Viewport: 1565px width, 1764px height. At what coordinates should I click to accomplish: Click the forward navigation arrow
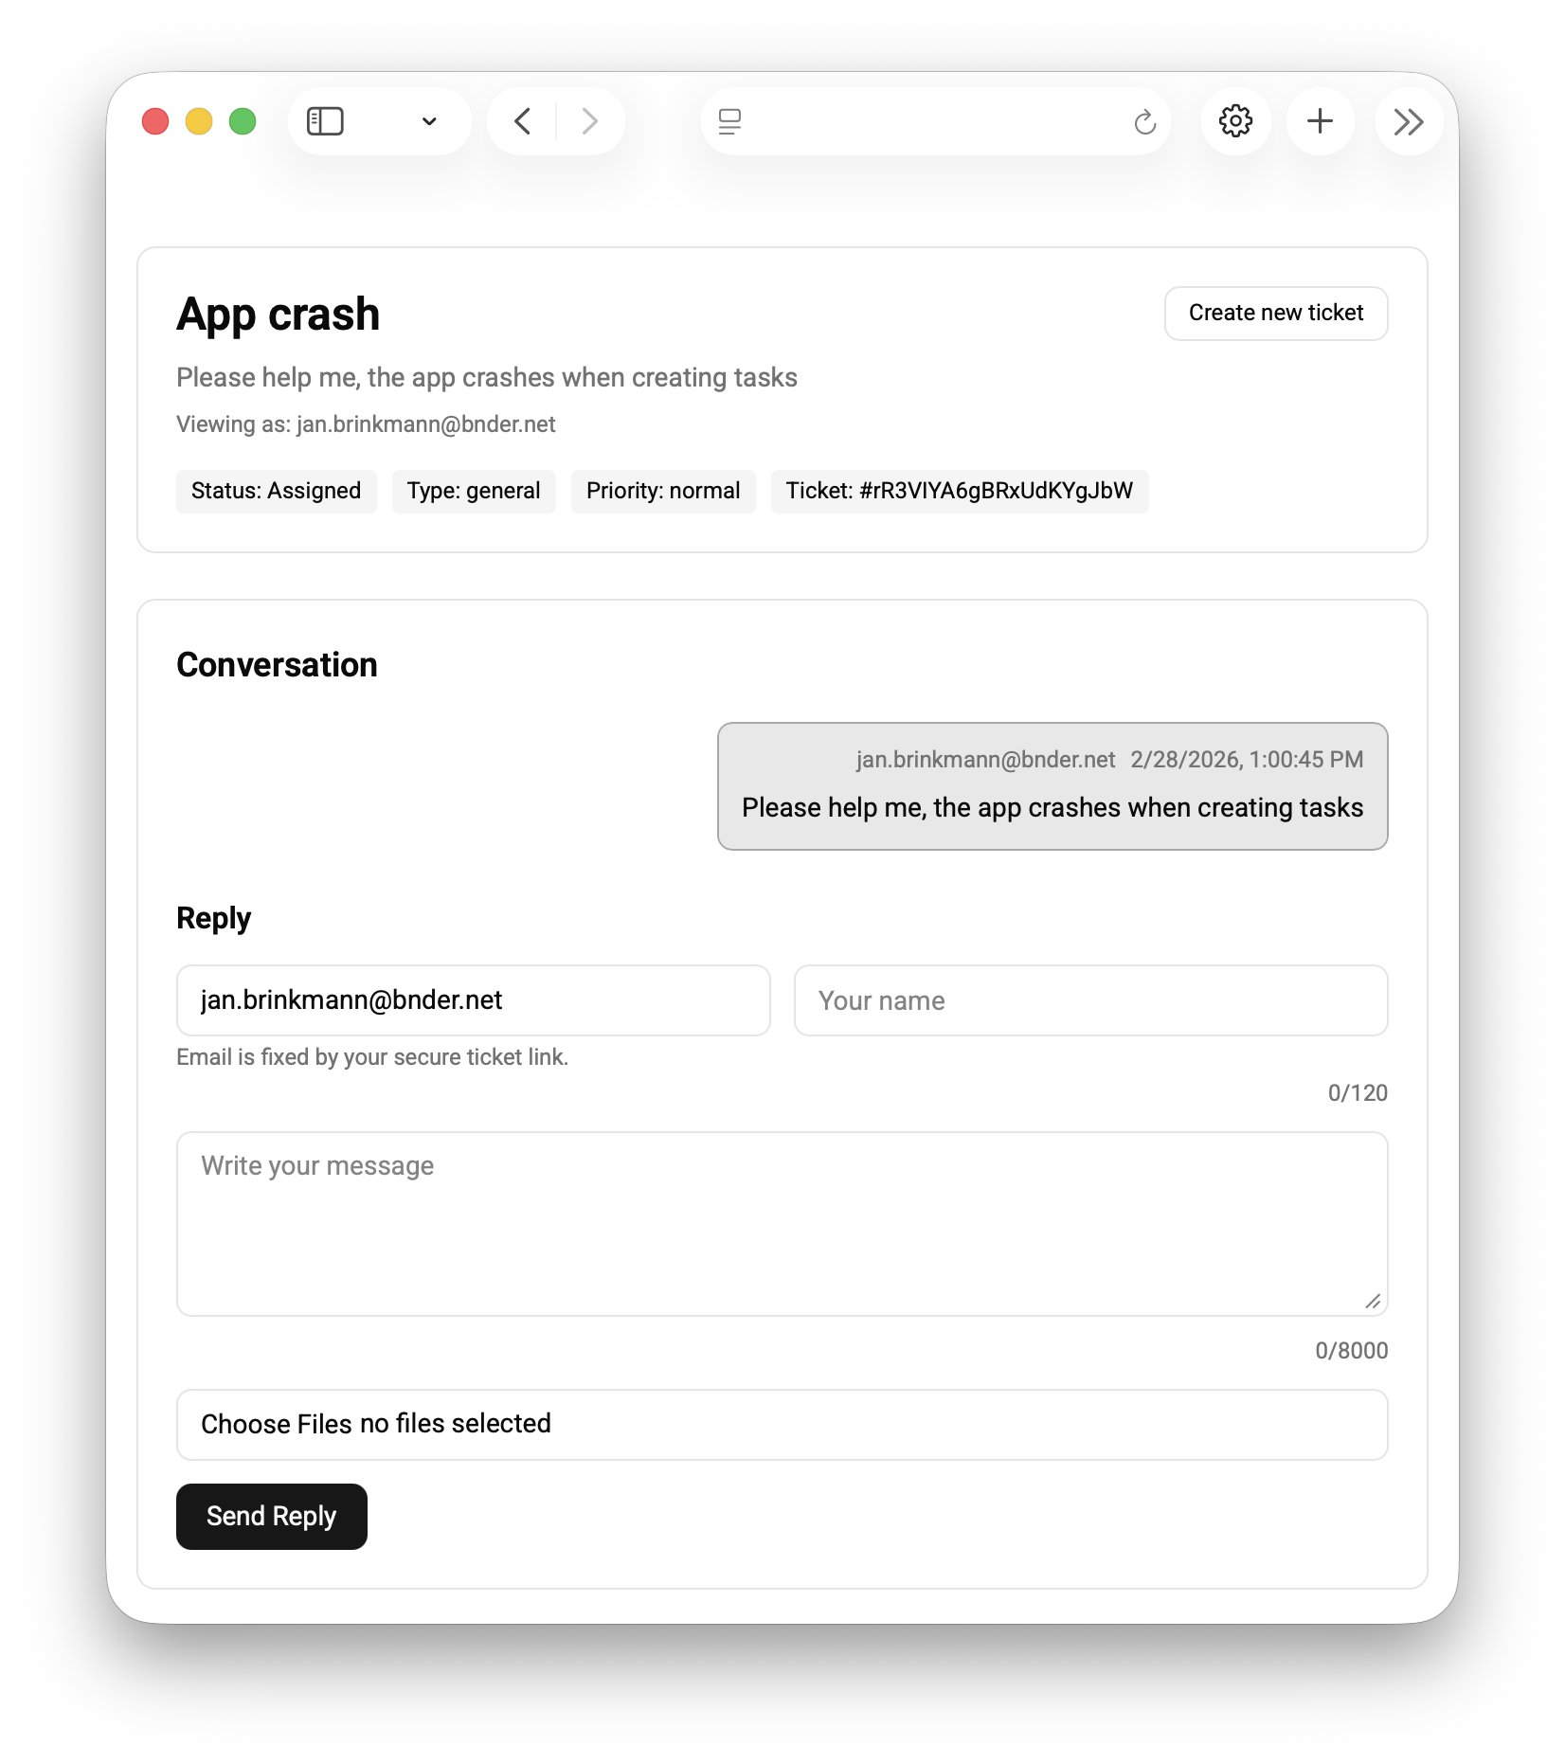[590, 121]
